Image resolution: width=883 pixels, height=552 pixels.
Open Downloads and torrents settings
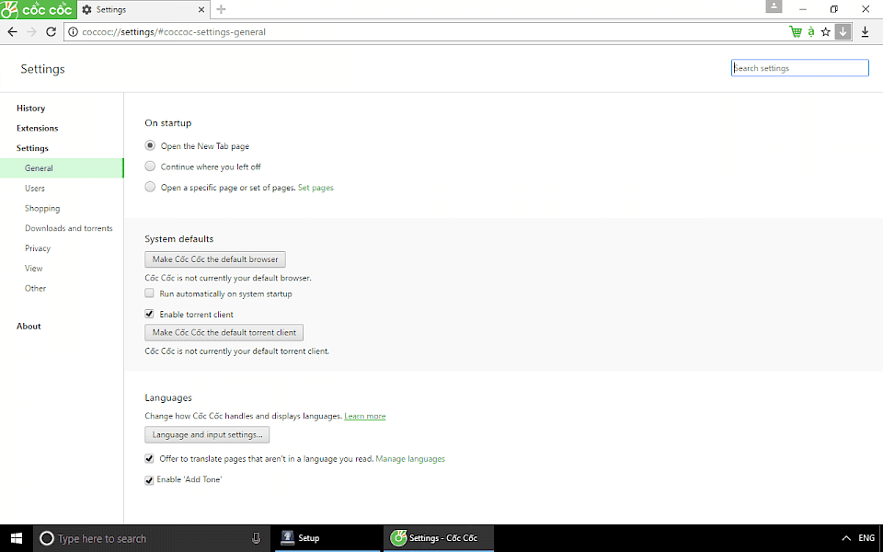click(x=69, y=228)
